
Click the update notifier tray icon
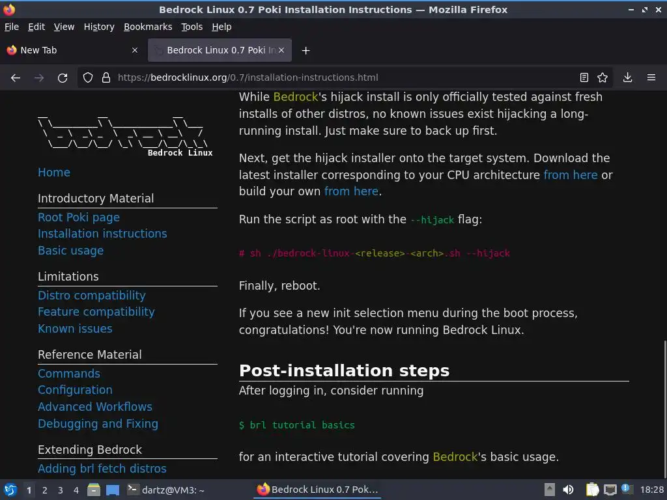627,489
